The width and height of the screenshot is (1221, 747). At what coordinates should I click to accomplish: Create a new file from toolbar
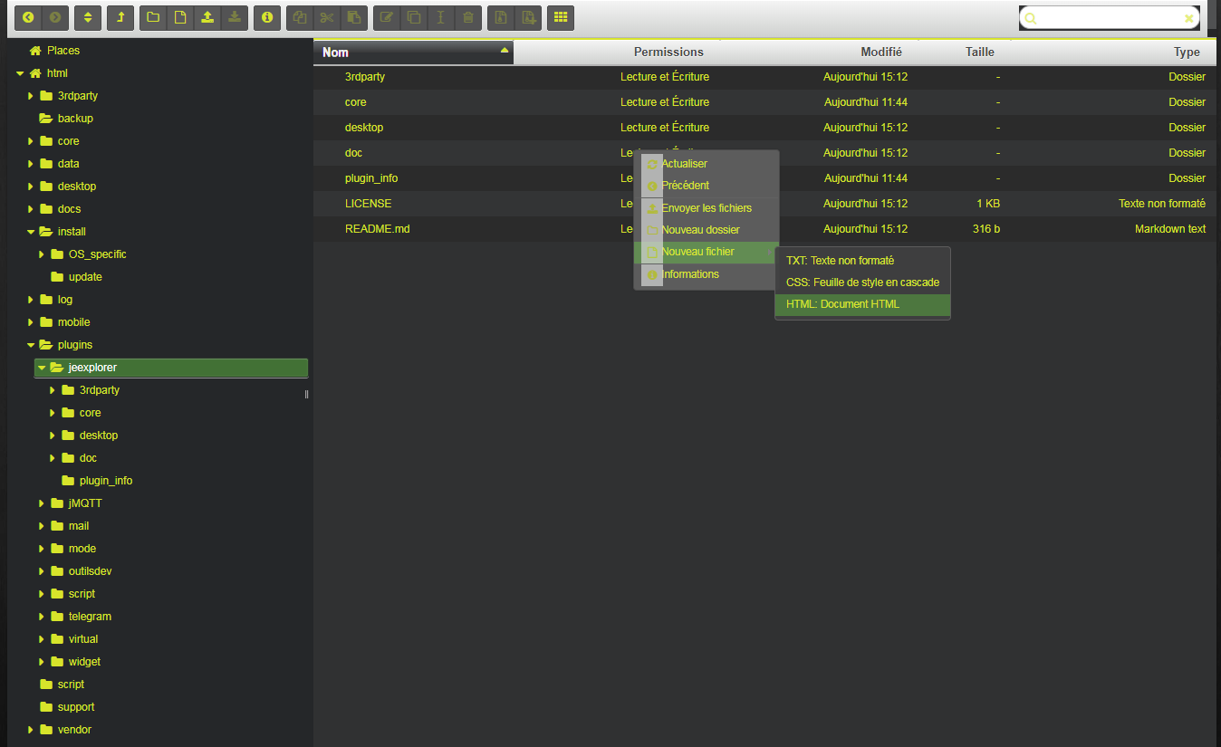pos(180,17)
